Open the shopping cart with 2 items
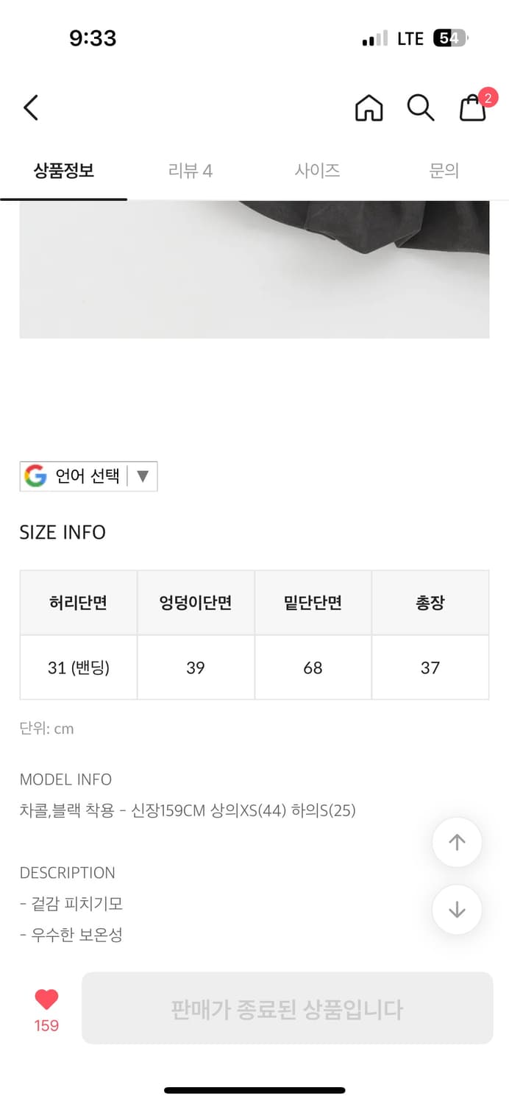Image resolution: width=509 pixels, height=1104 pixels. [x=471, y=110]
